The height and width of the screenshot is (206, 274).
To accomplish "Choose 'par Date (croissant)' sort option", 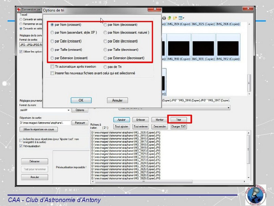I will [52, 41].
